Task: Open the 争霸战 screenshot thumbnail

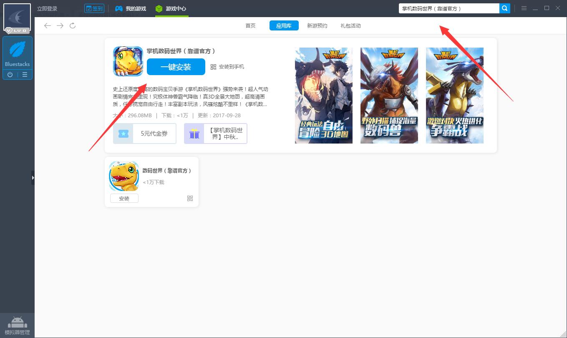Action: pos(455,96)
